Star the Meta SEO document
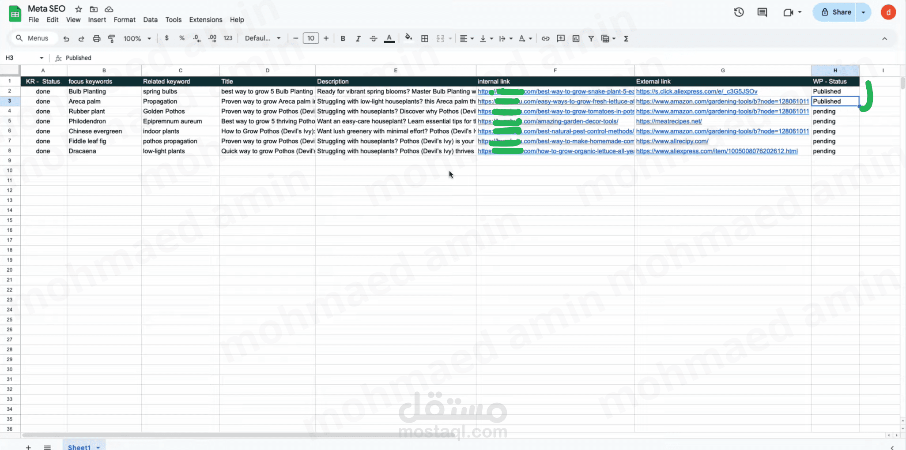 pos(79,9)
